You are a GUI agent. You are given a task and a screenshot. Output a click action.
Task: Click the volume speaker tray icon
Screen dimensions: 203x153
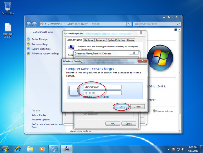[183, 149]
